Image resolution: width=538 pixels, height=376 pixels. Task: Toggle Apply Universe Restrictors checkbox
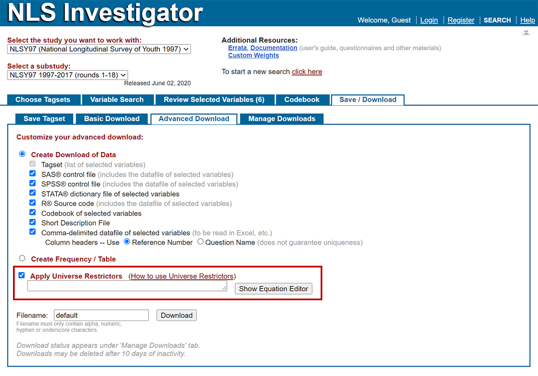coord(22,275)
